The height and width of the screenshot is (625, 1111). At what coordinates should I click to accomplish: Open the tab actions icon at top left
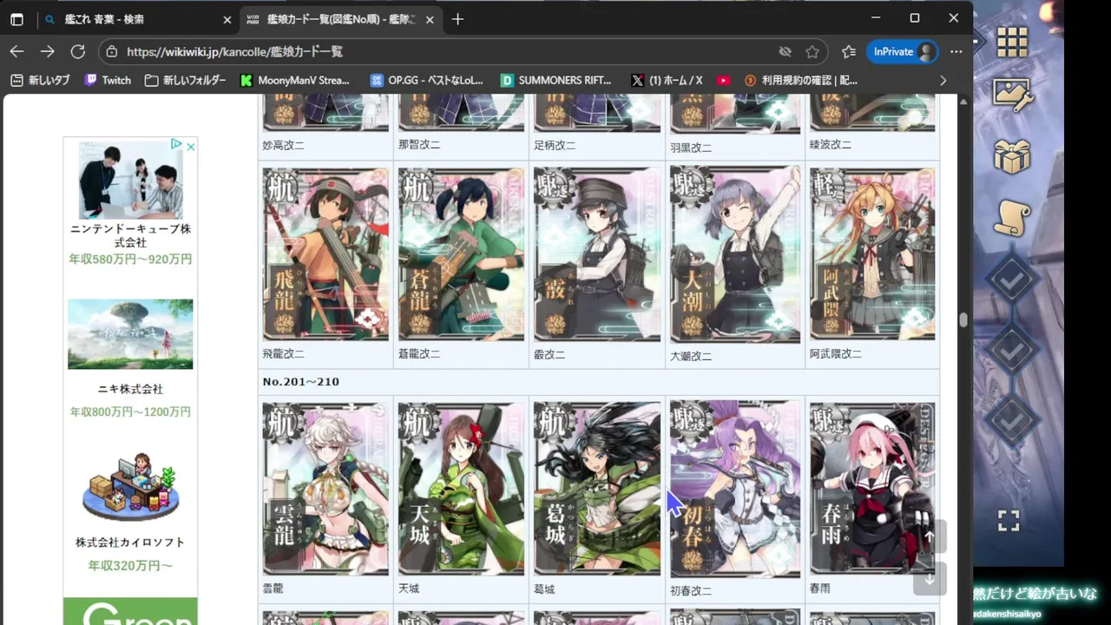coord(16,19)
